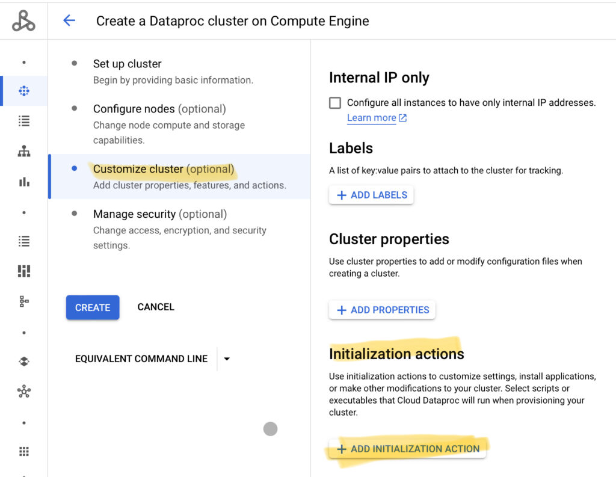Image resolution: width=616 pixels, height=477 pixels.
Task: Open the highlighted Clusters sidebar icon
Action: tap(24, 91)
